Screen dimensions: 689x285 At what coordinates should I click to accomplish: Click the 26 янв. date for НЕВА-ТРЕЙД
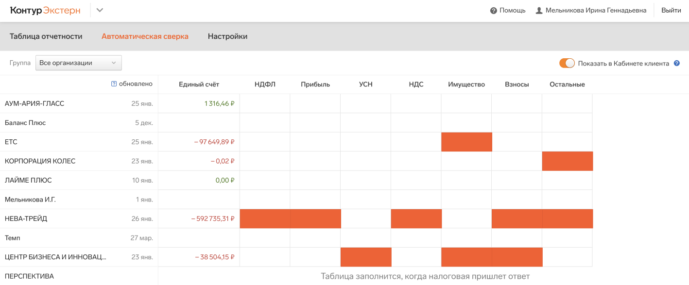(x=142, y=218)
